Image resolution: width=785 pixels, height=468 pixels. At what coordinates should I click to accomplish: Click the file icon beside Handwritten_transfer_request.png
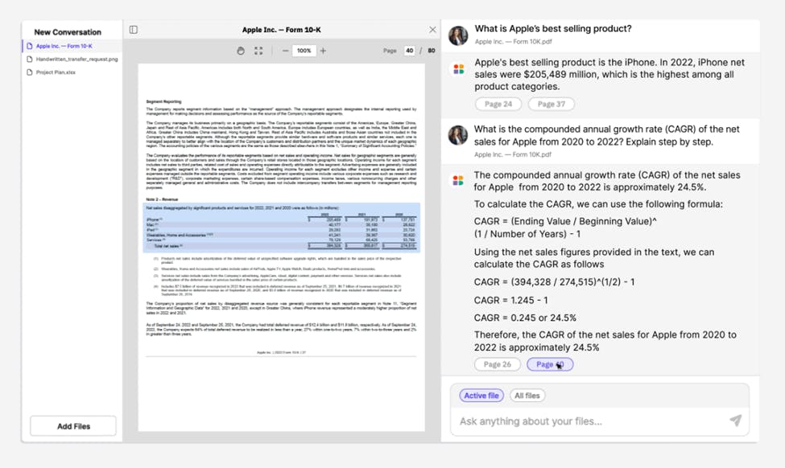tap(30, 59)
